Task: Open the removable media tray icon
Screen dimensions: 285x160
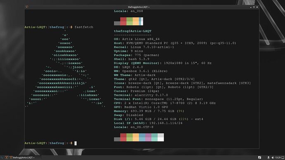Action: pyautogui.click(x=268, y=158)
